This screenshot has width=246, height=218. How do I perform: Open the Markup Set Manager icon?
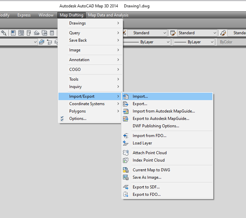44,33
